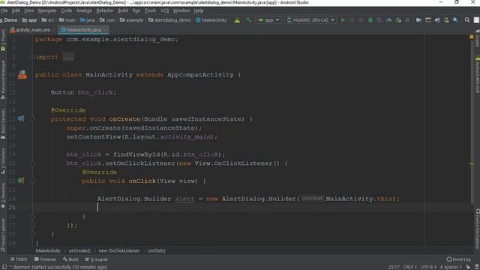This screenshot has width=480, height=270.
Task: Open the Terminal tool window button
Action: point(45,259)
